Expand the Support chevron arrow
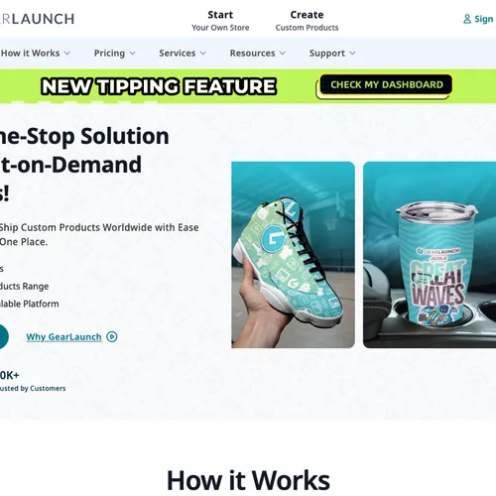Viewport: 496px width, 496px height. [352, 53]
